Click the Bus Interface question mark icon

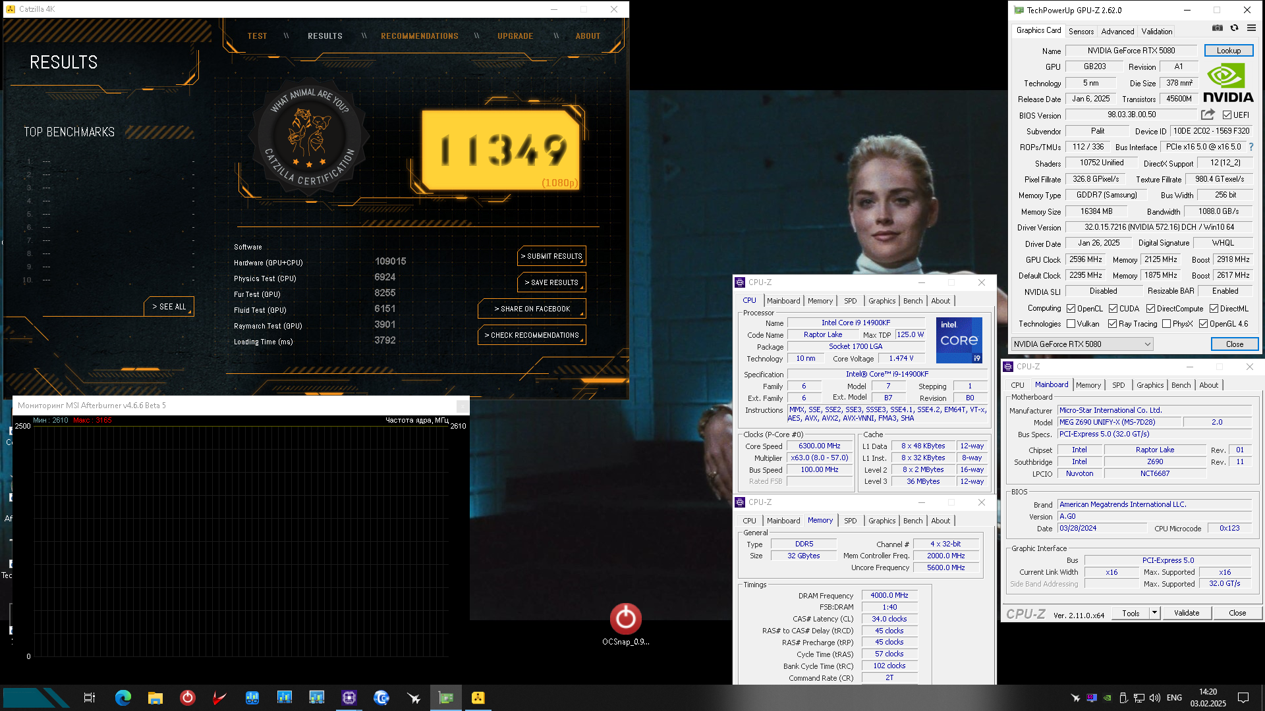1251,147
